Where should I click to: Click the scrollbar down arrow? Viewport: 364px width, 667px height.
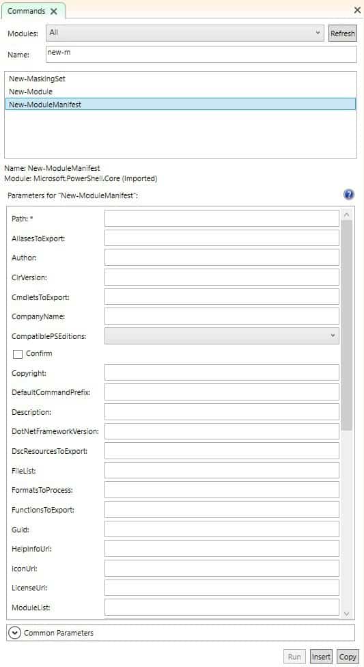pos(346,614)
